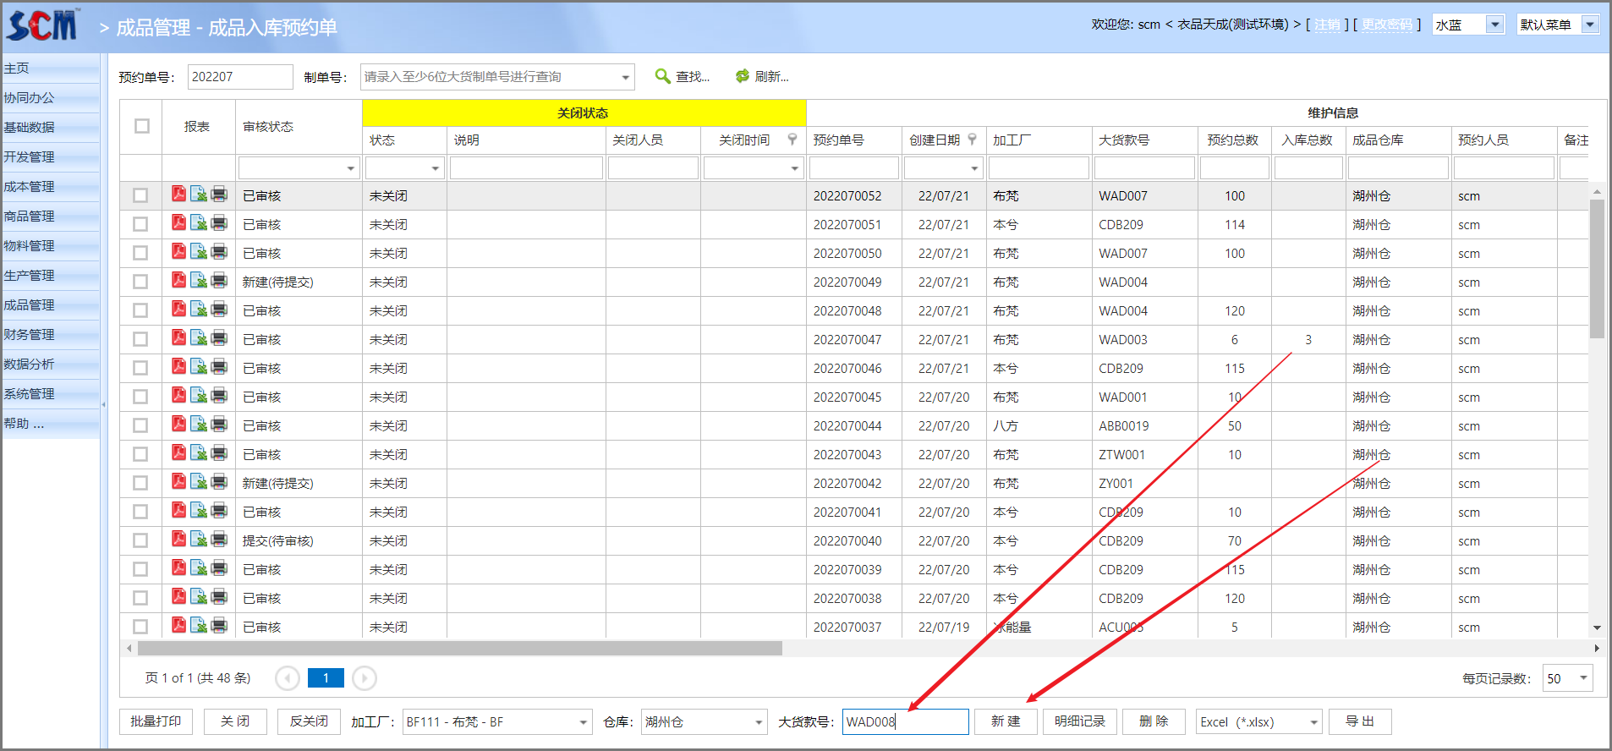This screenshot has height=751, width=1612.
Task: Open the 加工厂 BF111 factory dropdown
Action: pyautogui.click(x=583, y=722)
